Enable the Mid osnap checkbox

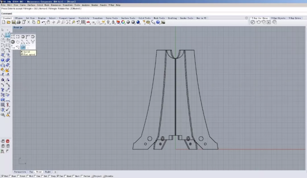click(x=27, y=176)
